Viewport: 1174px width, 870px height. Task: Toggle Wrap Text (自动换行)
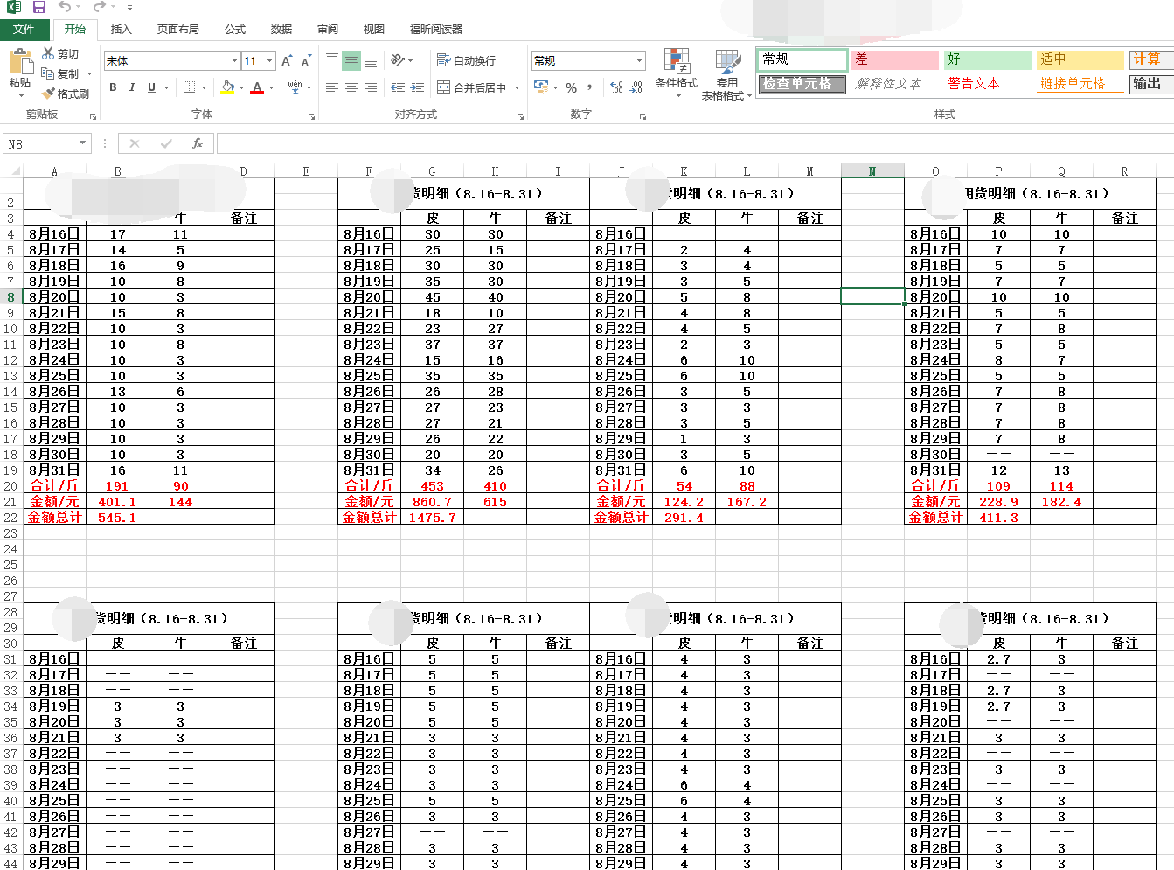point(466,60)
